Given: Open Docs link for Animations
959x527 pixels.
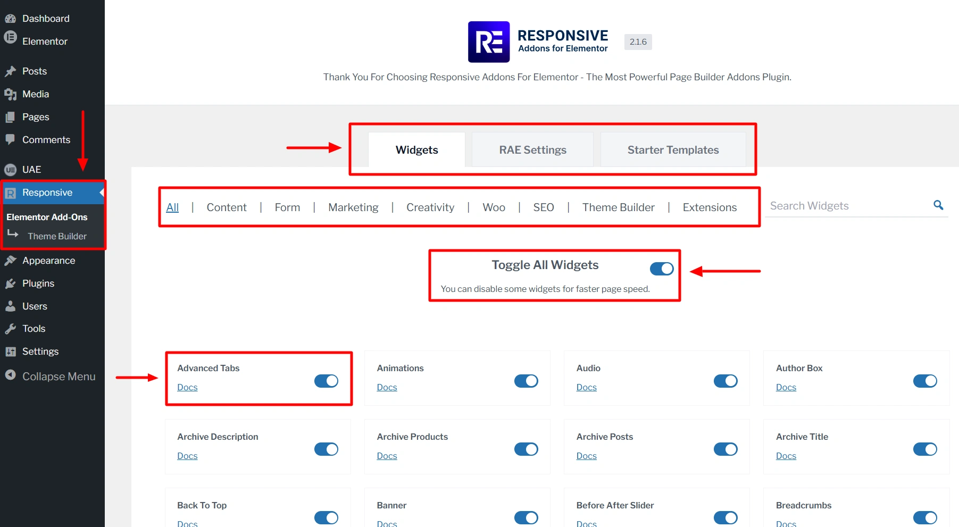Looking at the screenshot, I should pyautogui.click(x=387, y=387).
